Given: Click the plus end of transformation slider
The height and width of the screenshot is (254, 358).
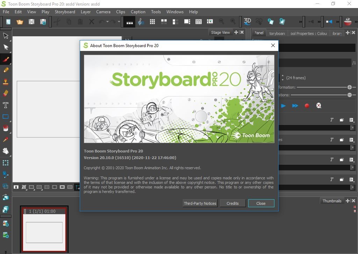Looking at the screenshot, I should 349,87.
